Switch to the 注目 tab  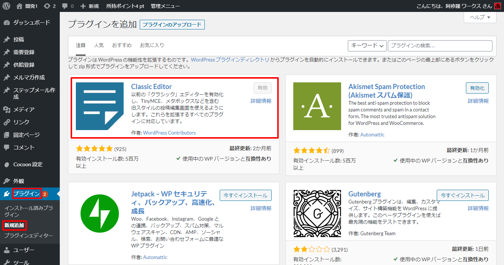[81, 45]
